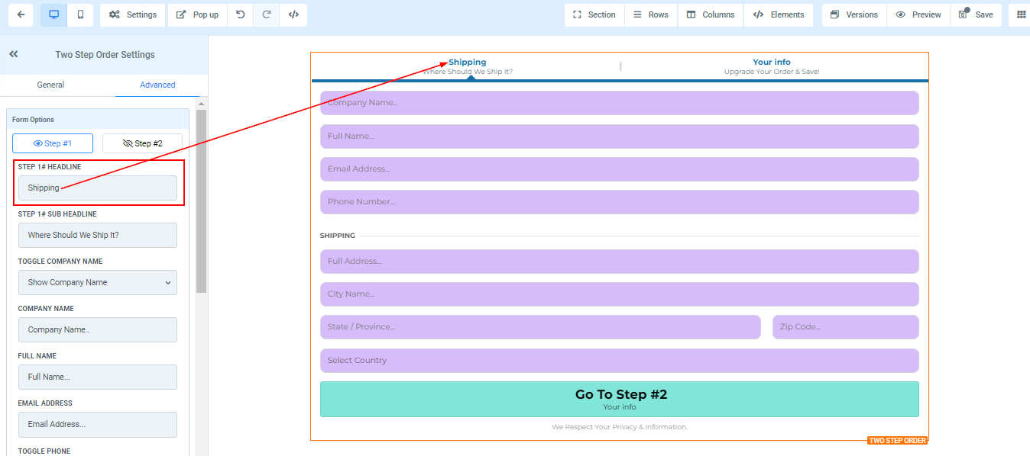Click the Preview button
1030x456 pixels.
click(918, 14)
